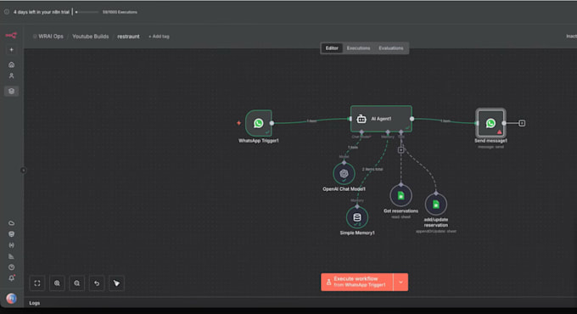
Task: Click the zoom out canvas button
Action: coord(77,283)
